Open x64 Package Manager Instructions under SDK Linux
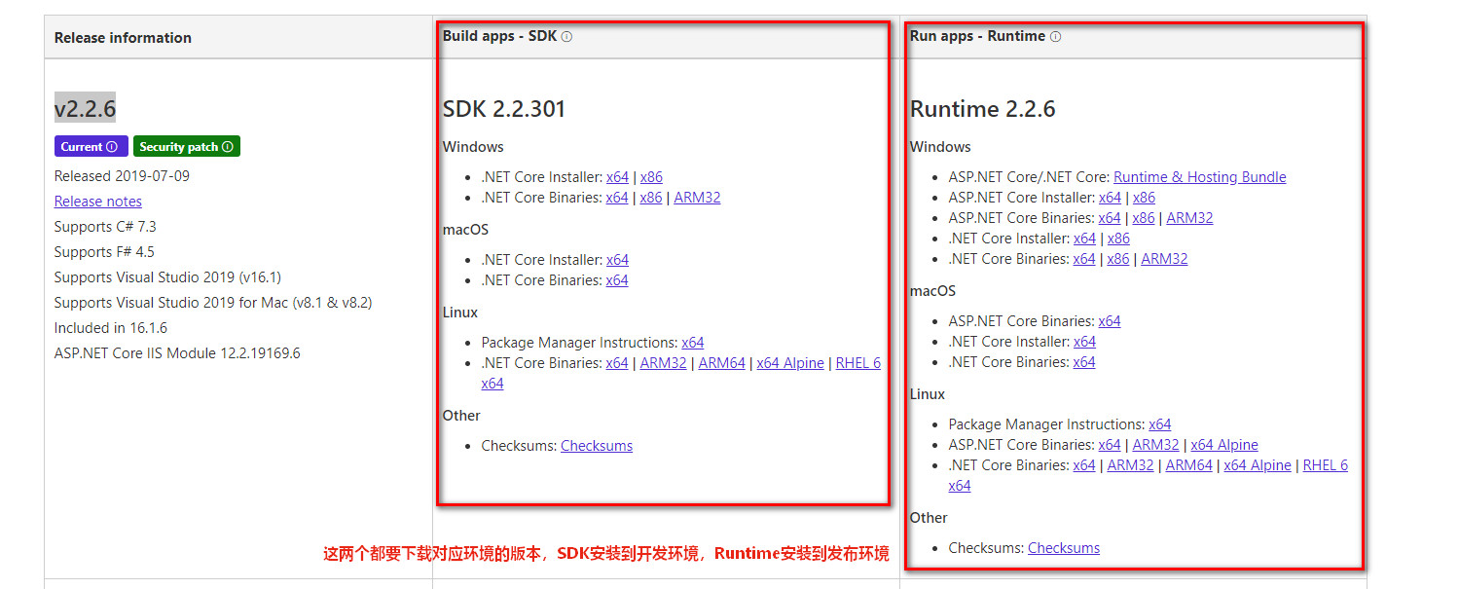Viewport: 1459px width, 589px height. coord(693,342)
